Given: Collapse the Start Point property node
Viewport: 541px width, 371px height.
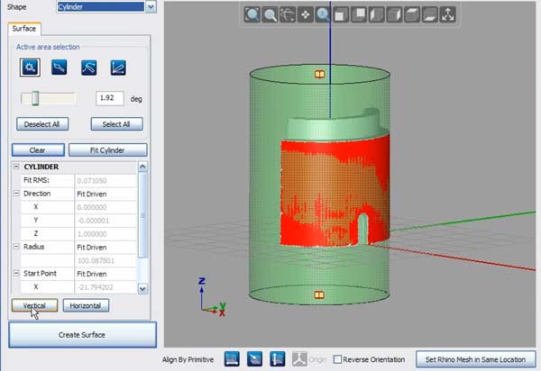Looking at the screenshot, I should (x=16, y=273).
